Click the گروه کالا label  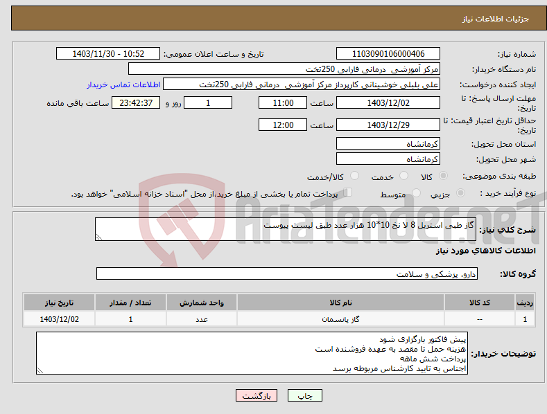[x=518, y=274]
